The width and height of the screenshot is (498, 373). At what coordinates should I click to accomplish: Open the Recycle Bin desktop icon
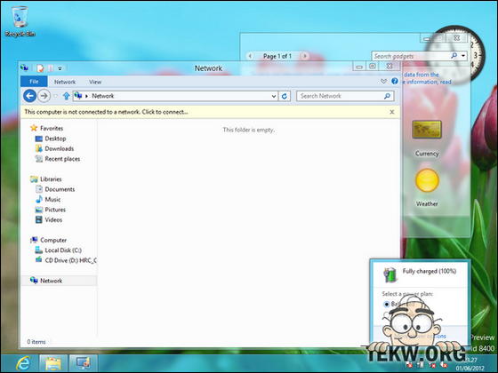coord(20,21)
